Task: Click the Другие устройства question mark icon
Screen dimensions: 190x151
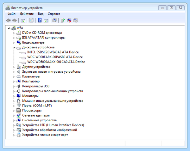Action: pos(19,67)
